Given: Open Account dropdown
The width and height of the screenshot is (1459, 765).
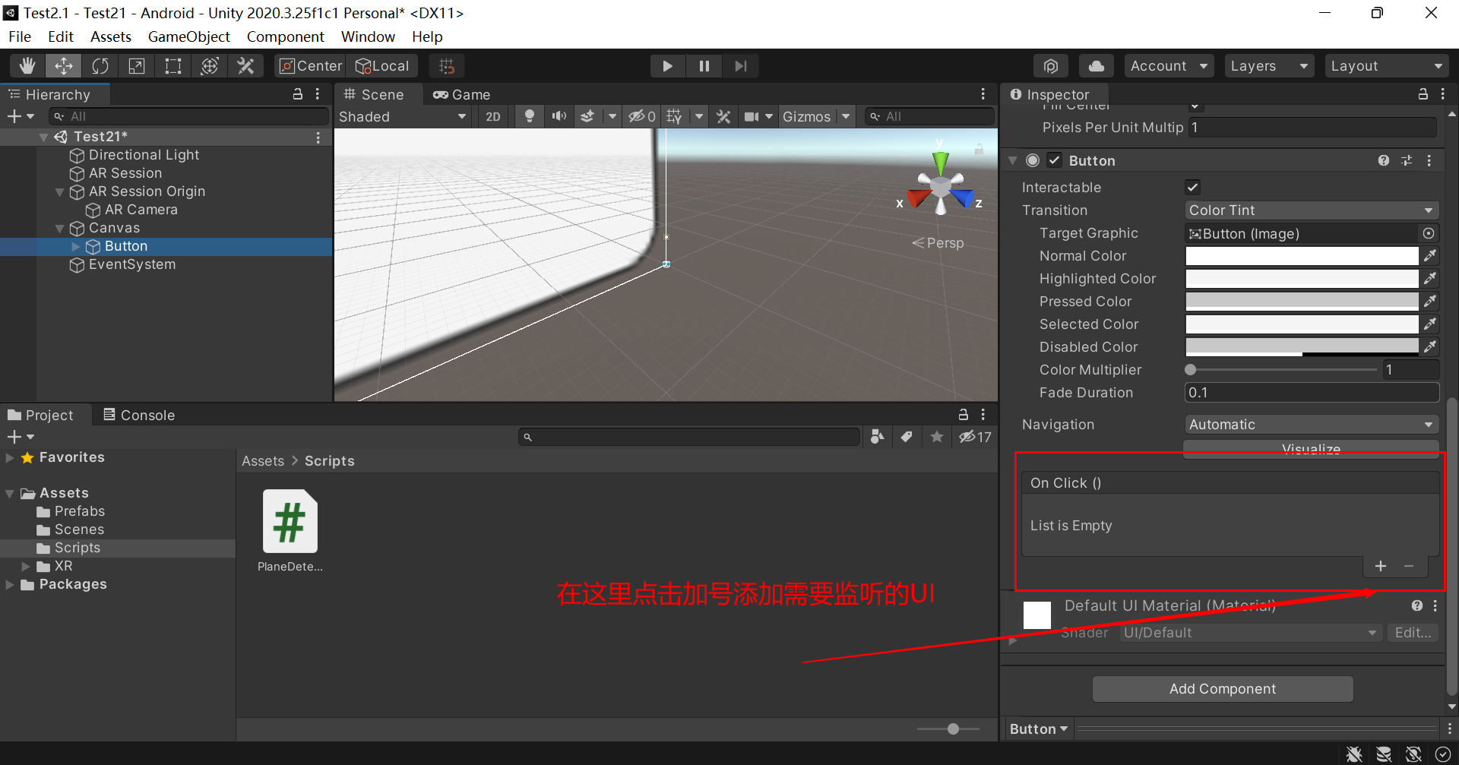Looking at the screenshot, I should pyautogui.click(x=1169, y=66).
